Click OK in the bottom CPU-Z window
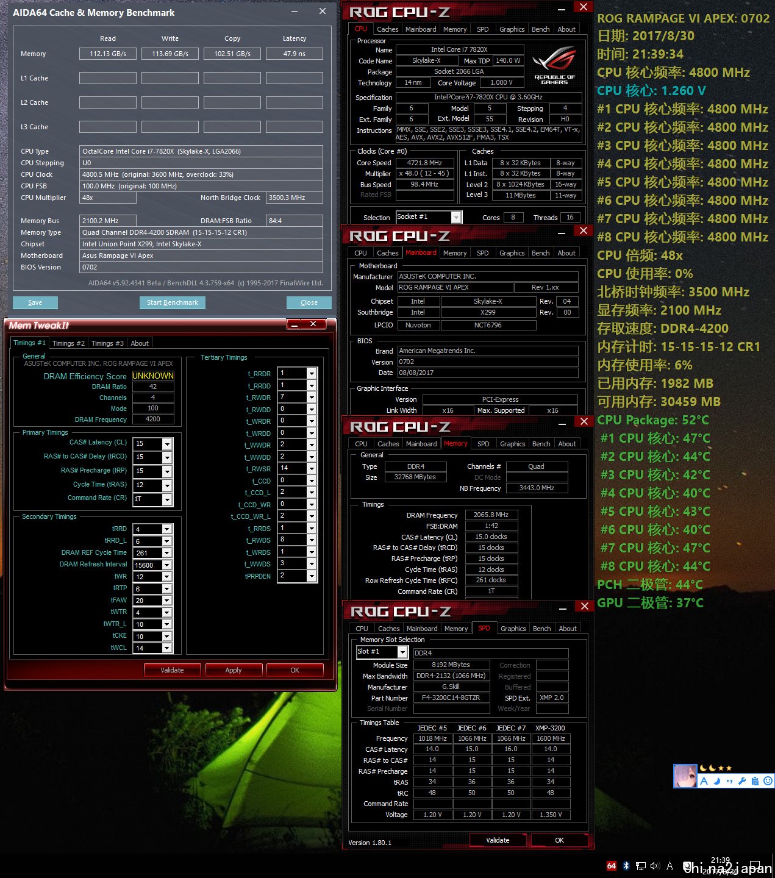 click(560, 840)
